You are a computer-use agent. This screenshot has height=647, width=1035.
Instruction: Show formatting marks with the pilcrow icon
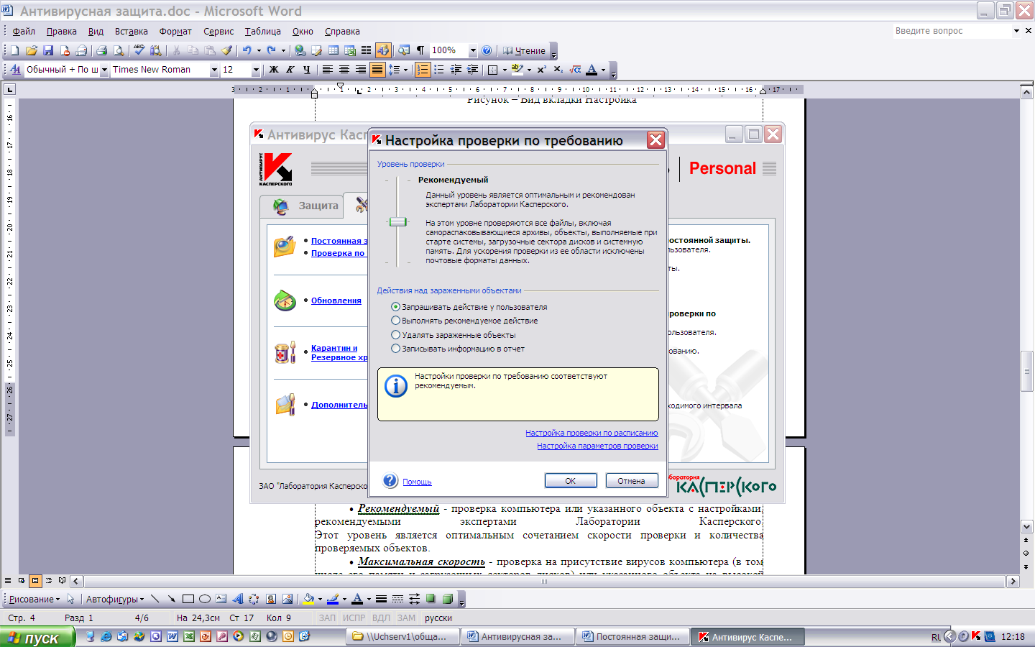pyautogui.click(x=420, y=50)
